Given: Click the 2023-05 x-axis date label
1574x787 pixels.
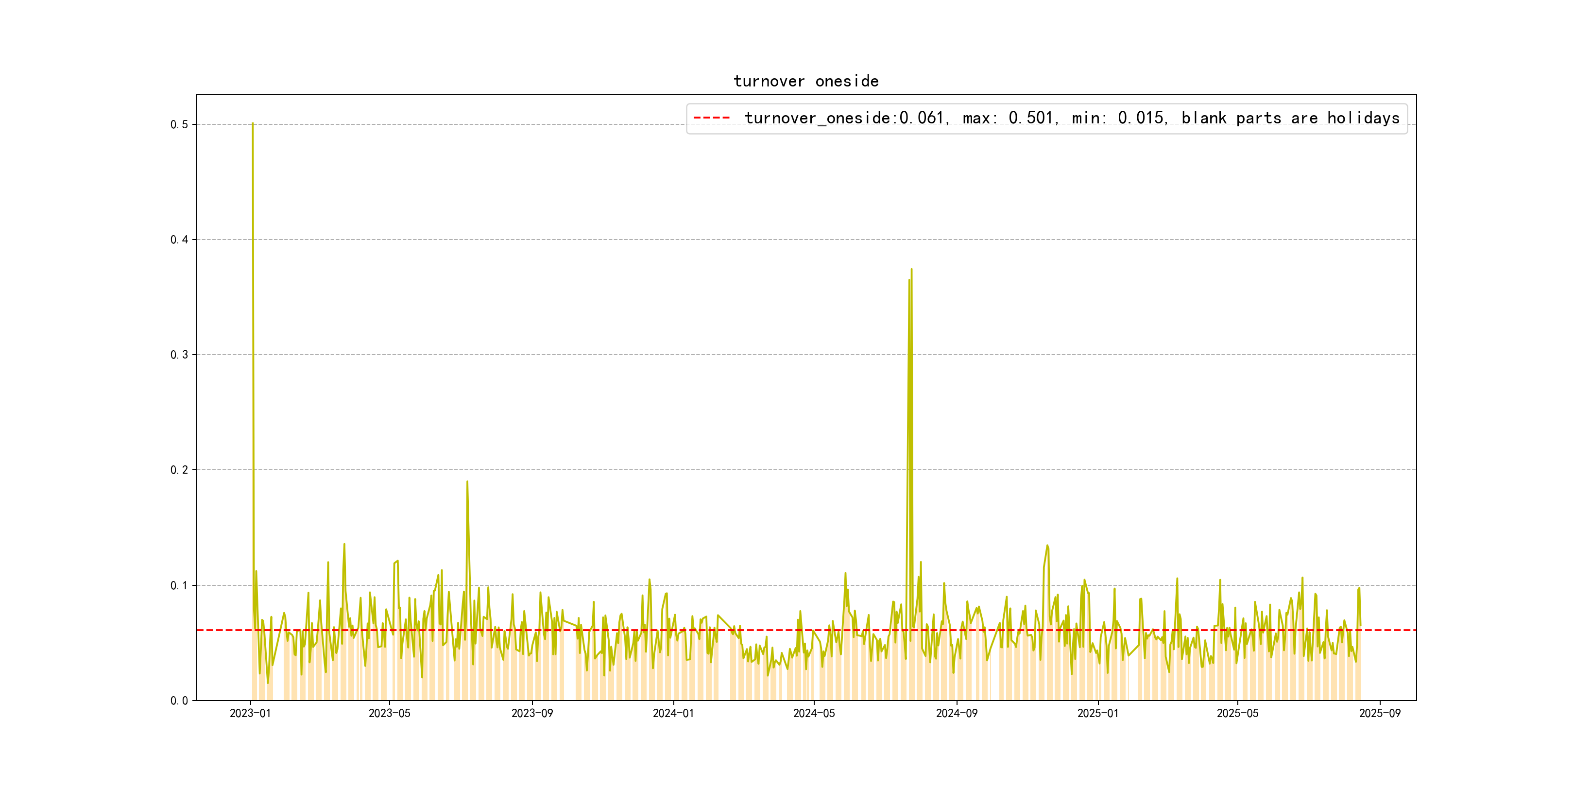Looking at the screenshot, I should pyautogui.click(x=389, y=714).
